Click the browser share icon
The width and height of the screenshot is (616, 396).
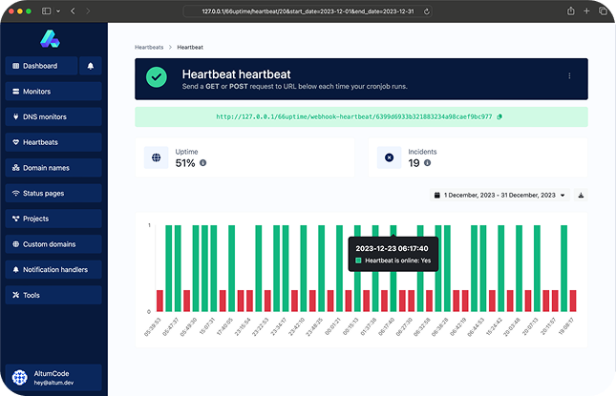click(x=571, y=10)
